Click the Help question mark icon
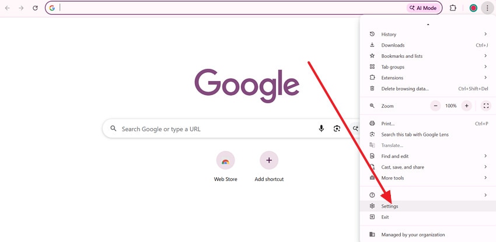Viewport: 496px width, 242px height. pyautogui.click(x=372, y=195)
